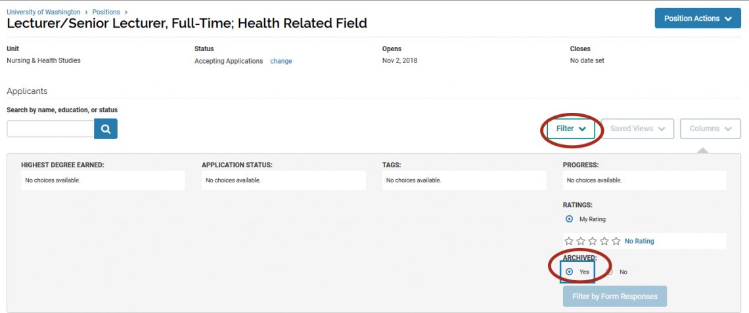Viewport: 749px width, 313px height.
Task: Click the change status link
Action: tap(281, 61)
